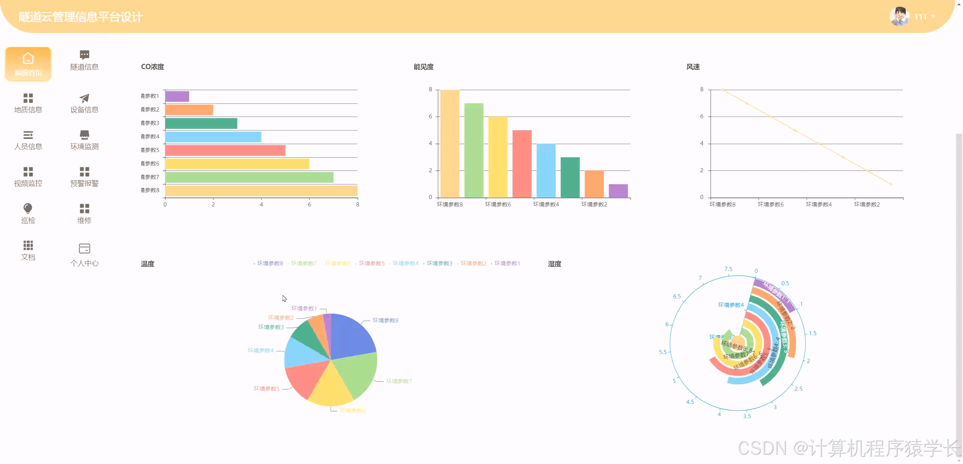The image size is (963, 464).
Task: Click the 环境监测 shop icon
Action: [84, 135]
